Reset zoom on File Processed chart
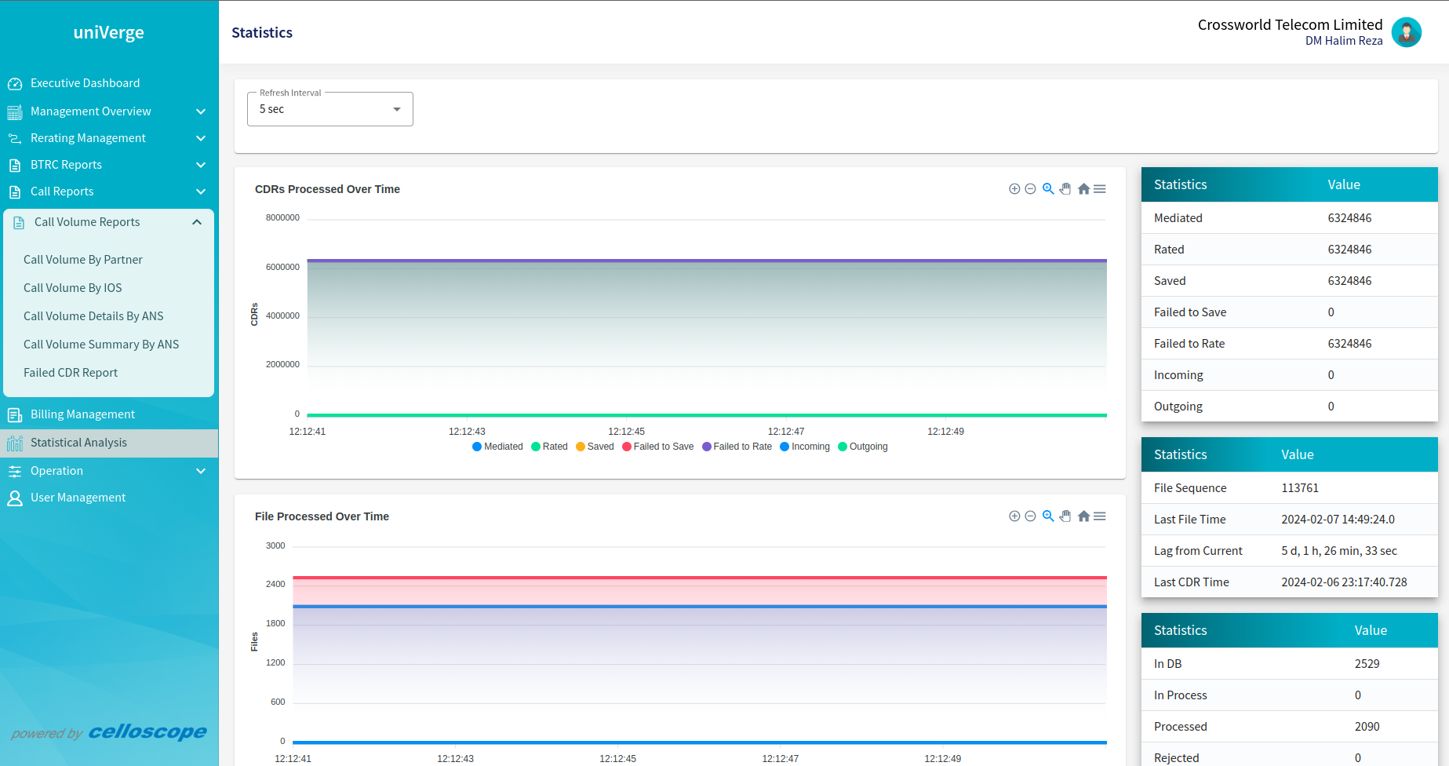Image resolution: width=1449 pixels, height=766 pixels. click(1083, 516)
